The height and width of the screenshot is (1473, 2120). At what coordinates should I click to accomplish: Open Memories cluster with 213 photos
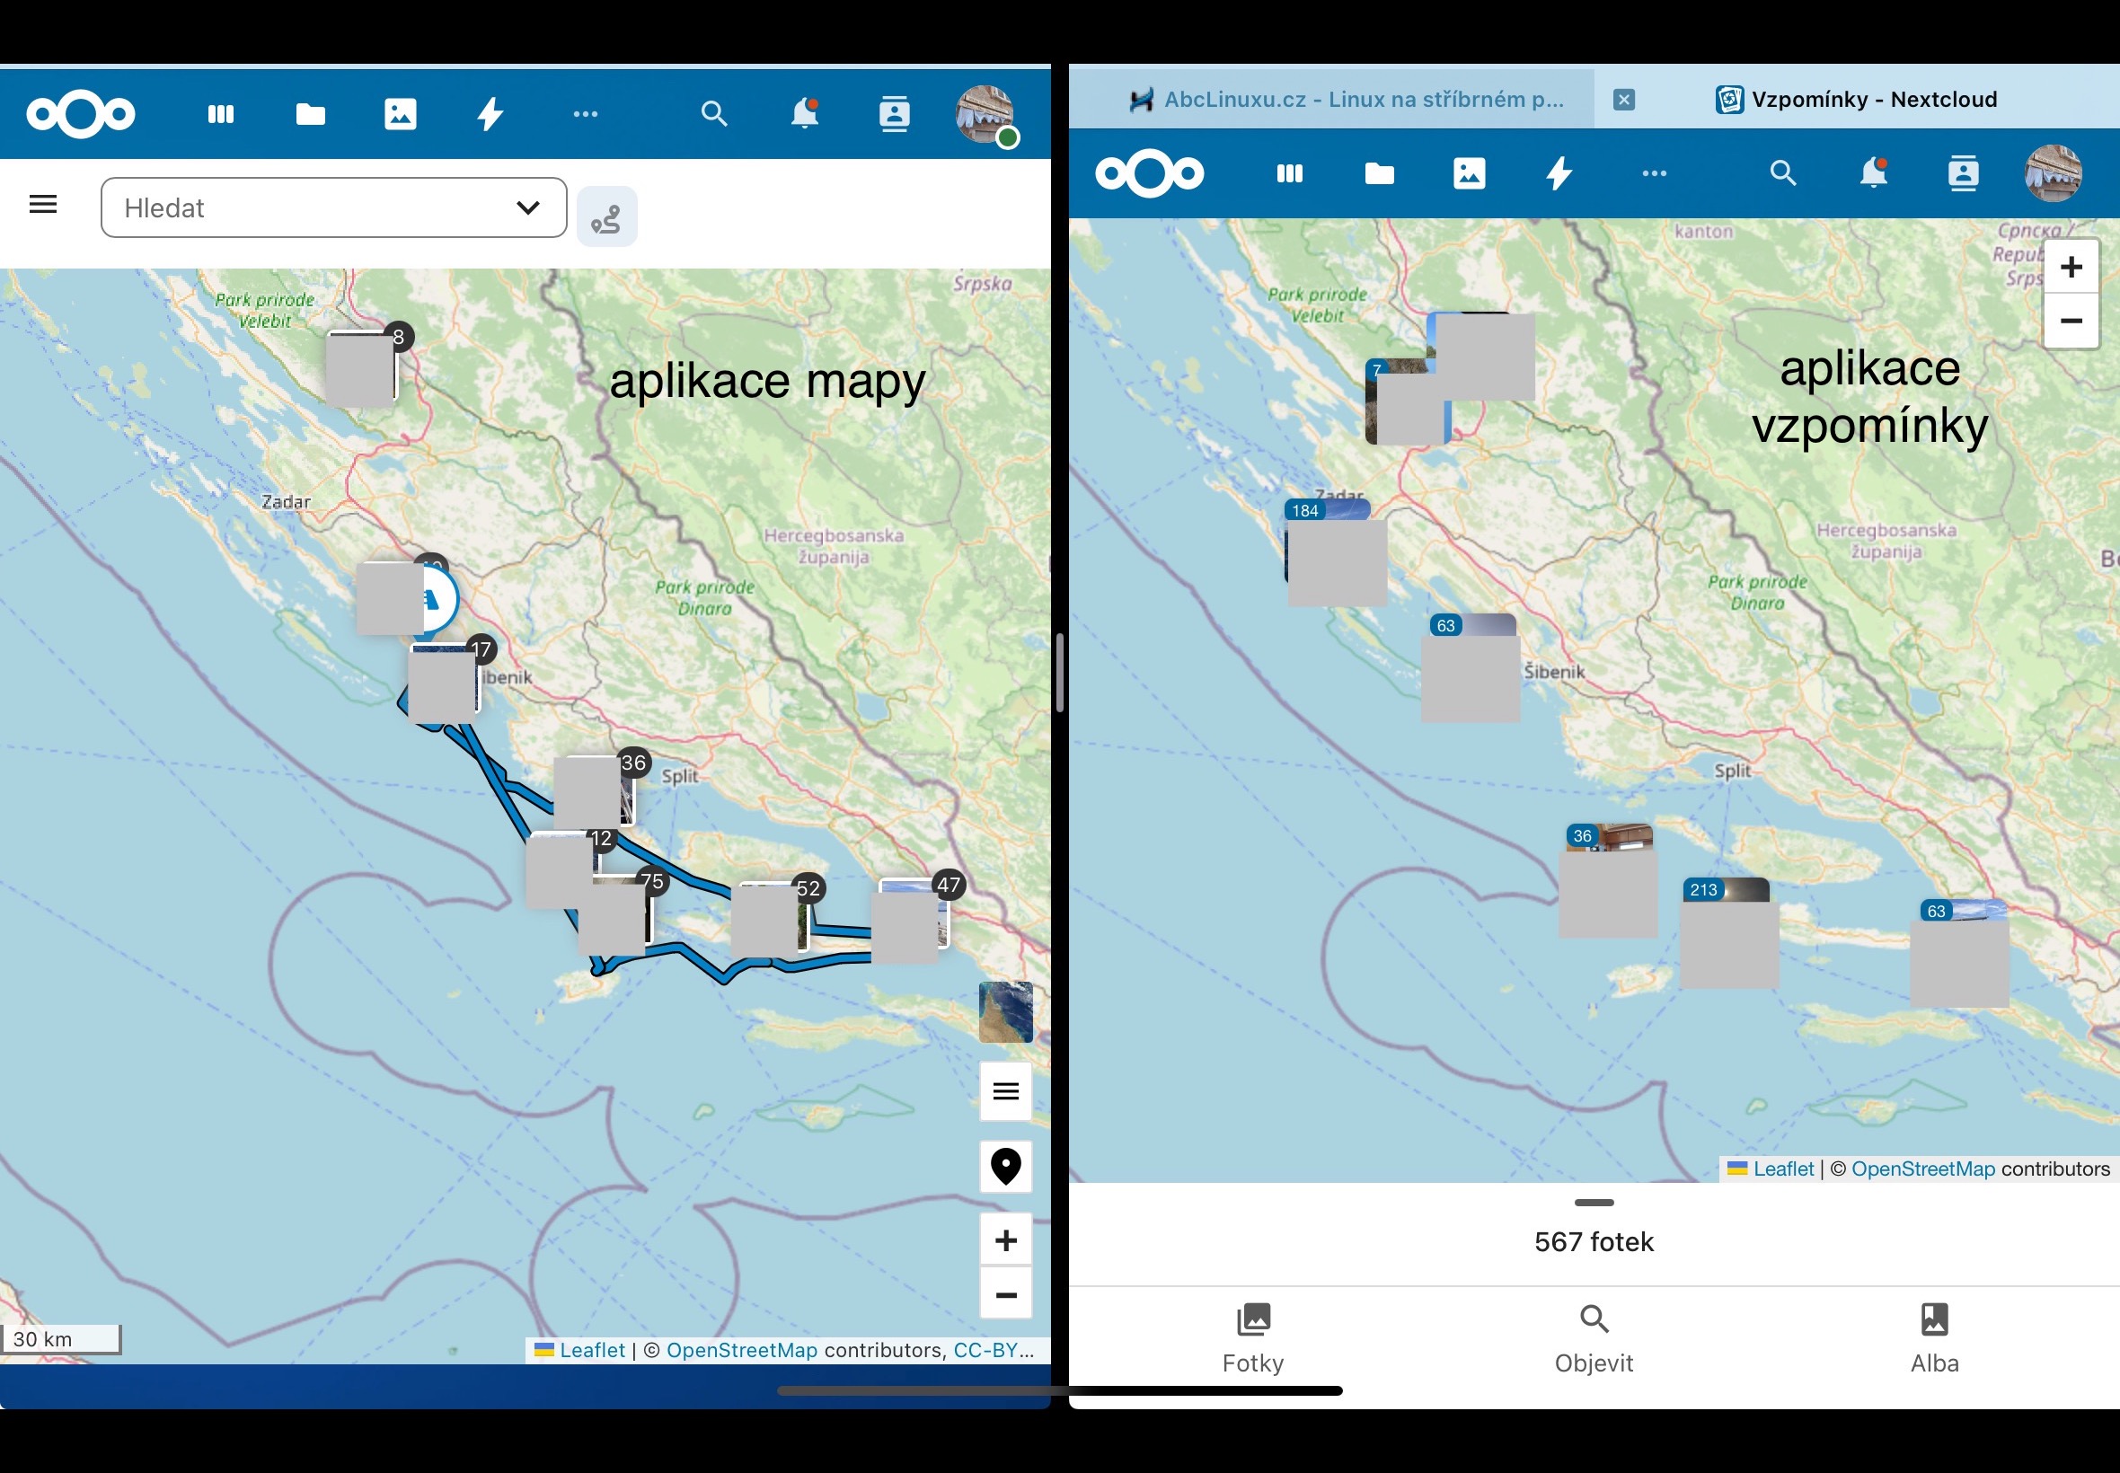[x=1727, y=932]
